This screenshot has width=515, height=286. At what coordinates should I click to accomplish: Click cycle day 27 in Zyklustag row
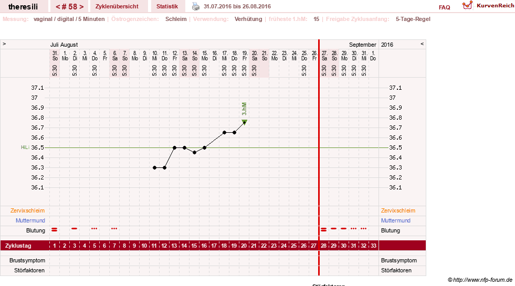point(313,246)
